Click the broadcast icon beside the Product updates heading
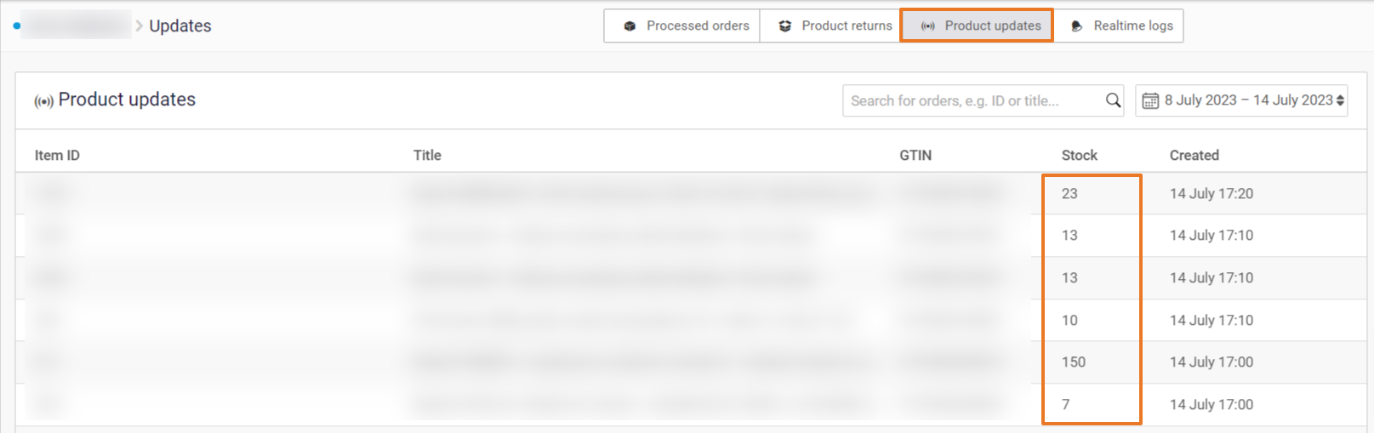Viewport: 1374px width, 433px height. click(43, 101)
